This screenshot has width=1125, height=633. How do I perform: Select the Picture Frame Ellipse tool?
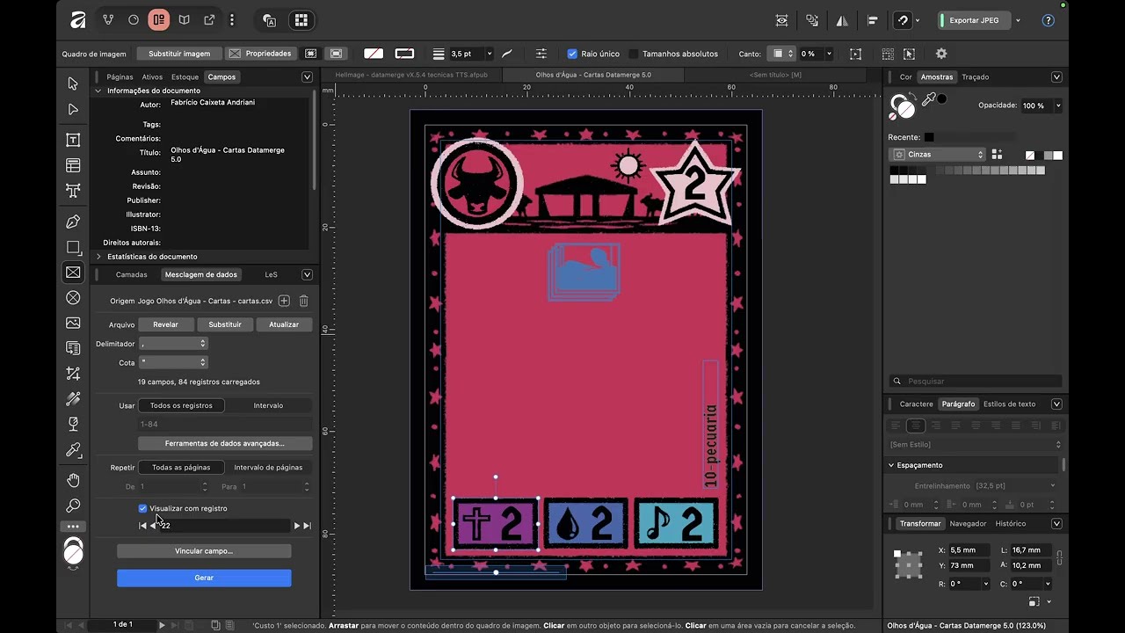point(73,298)
